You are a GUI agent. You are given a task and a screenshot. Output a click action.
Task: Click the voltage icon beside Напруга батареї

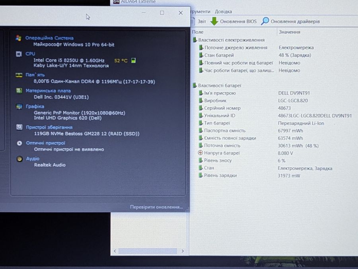(200, 153)
